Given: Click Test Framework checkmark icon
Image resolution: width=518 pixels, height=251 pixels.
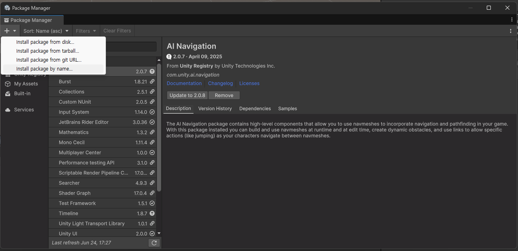Looking at the screenshot, I should point(152,203).
